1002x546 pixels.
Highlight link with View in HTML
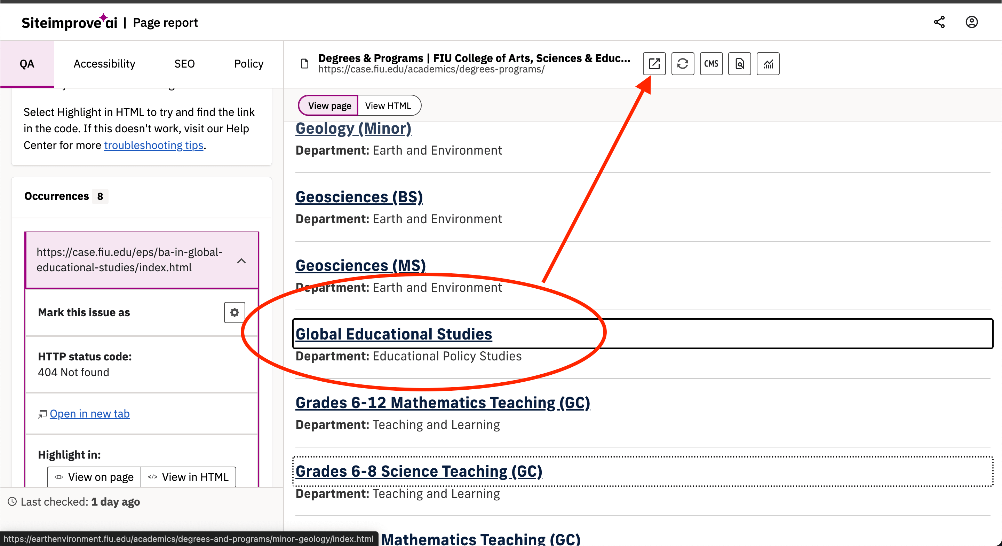click(x=188, y=477)
